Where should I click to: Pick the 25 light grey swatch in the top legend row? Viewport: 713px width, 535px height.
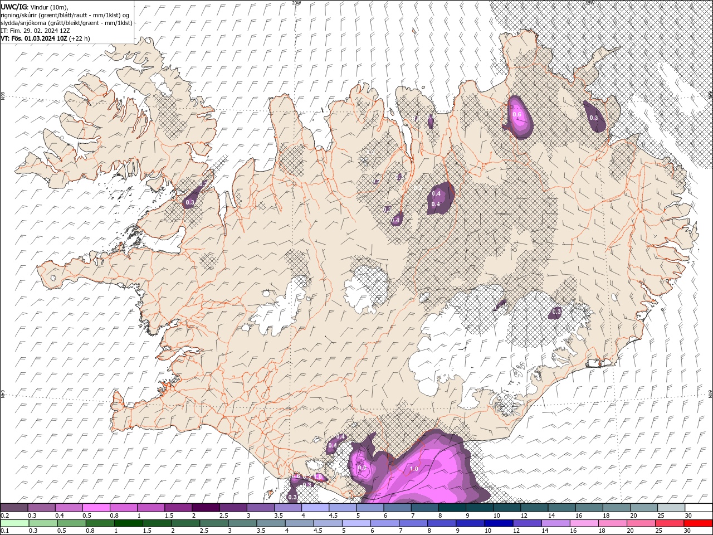pyautogui.click(x=671, y=508)
